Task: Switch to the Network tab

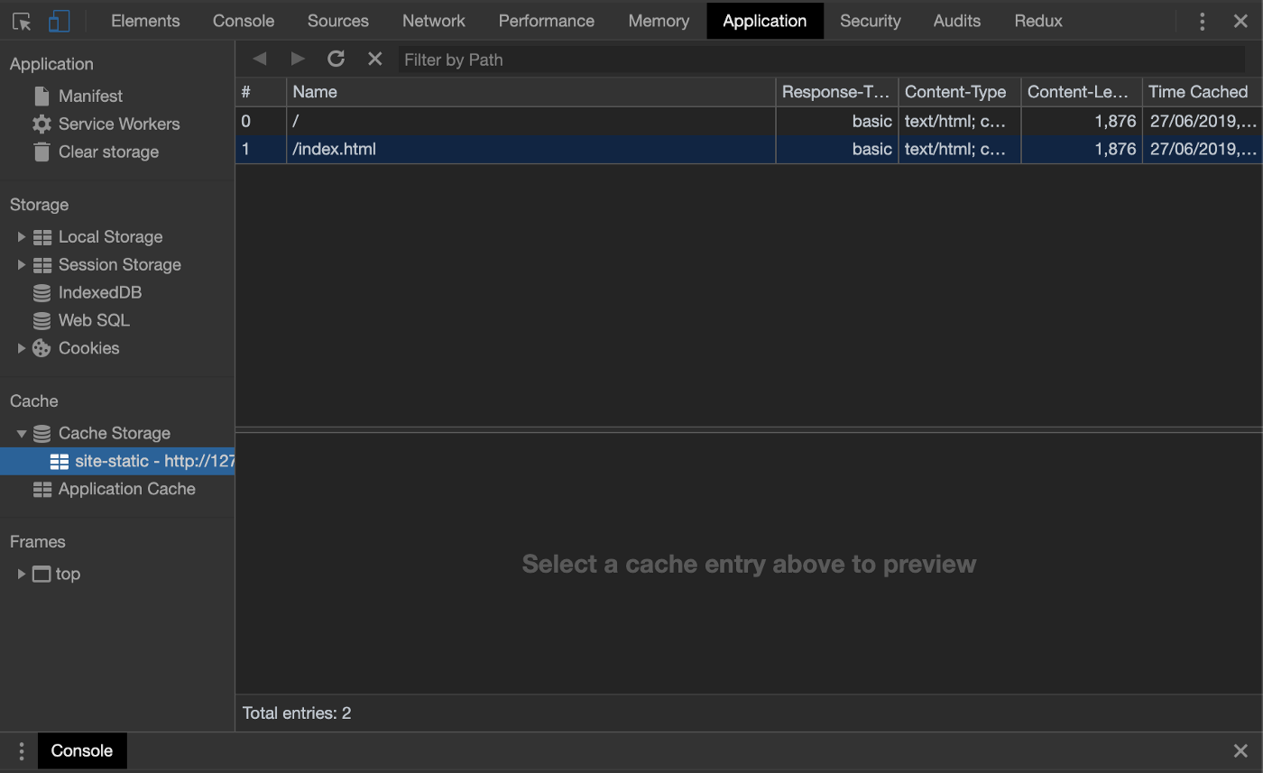Action: point(433,21)
